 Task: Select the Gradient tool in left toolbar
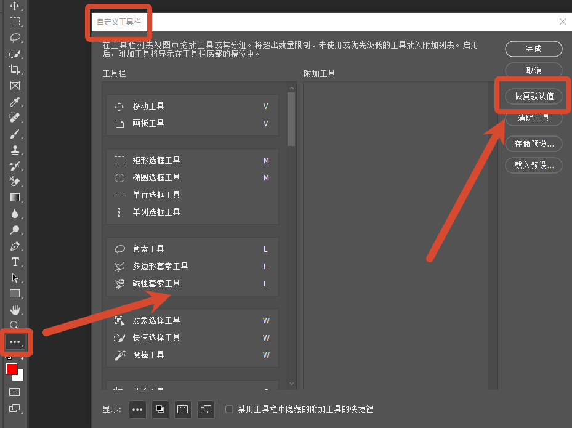15,198
